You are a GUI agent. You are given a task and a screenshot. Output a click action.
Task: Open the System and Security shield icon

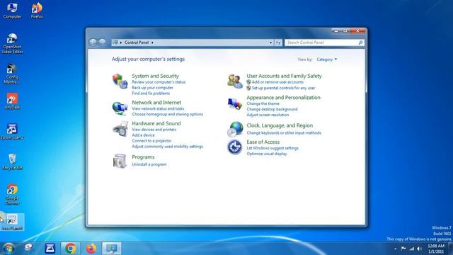click(x=120, y=81)
